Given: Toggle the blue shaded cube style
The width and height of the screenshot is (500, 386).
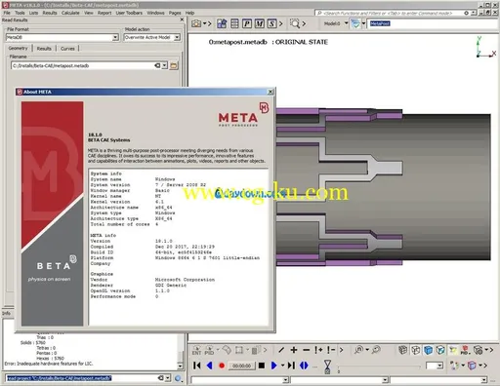Looking at the screenshot, I should (428, 350).
